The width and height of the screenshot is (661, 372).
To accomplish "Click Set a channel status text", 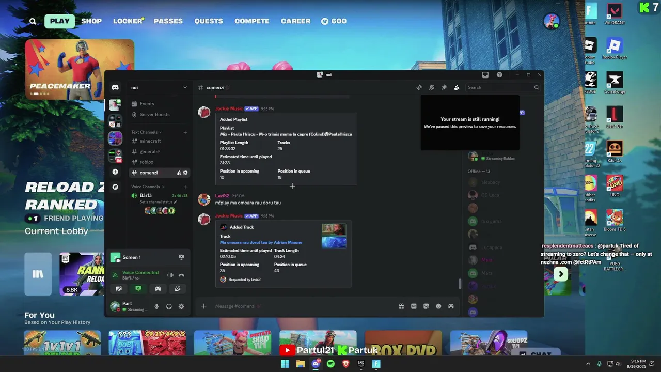I will click(155, 202).
